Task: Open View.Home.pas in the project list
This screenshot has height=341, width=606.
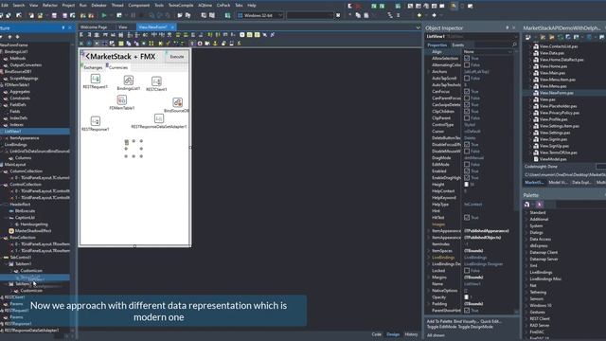Action: tap(553, 66)
